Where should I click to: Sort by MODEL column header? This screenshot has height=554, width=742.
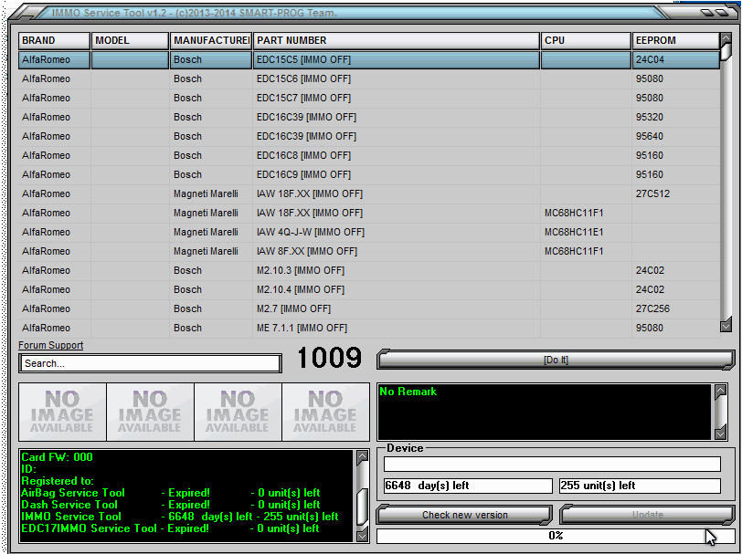(x=130, y=41)
